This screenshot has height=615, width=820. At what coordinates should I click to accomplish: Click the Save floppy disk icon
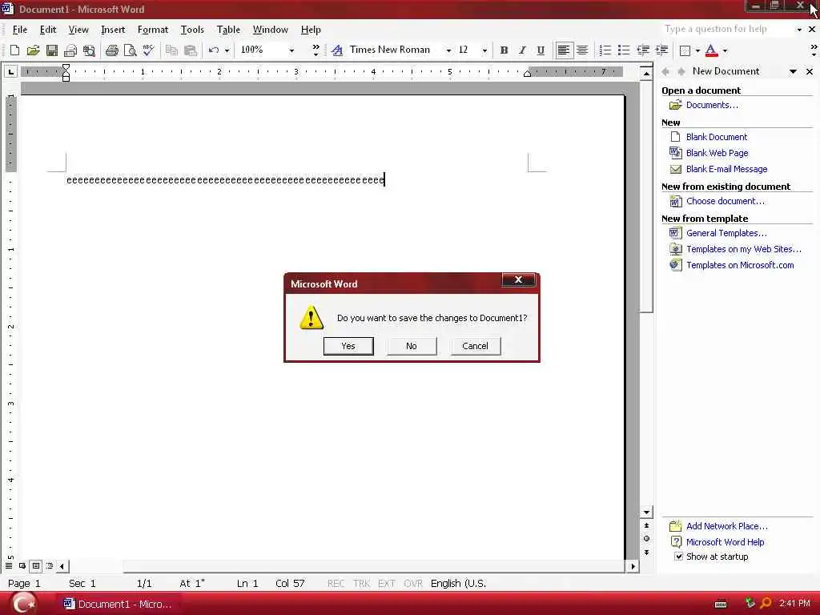tap(52, 50)
